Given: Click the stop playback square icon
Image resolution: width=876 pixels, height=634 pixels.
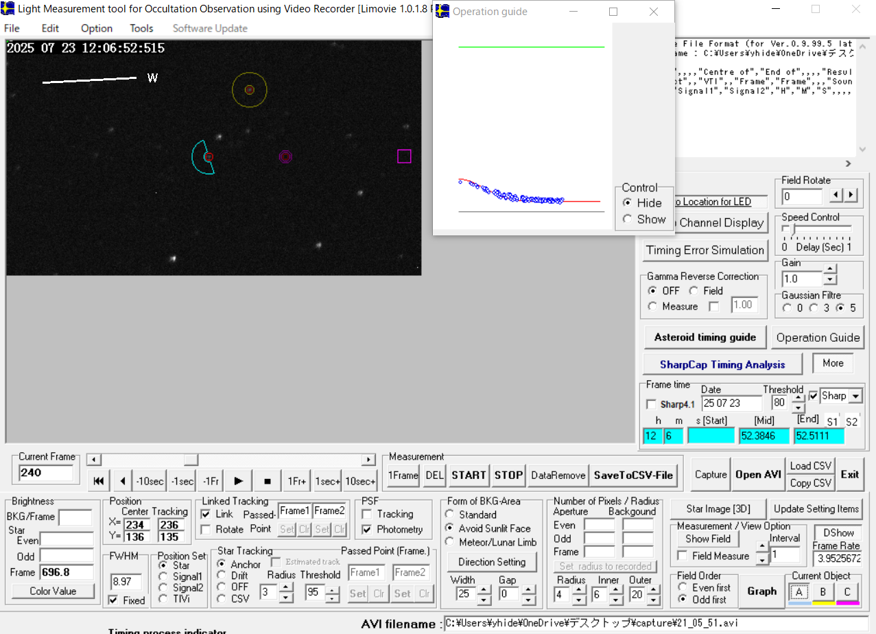Looking at the screenshot, I should click(268, 482).
